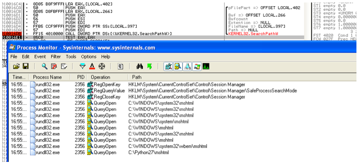Click the Save floppy disk icon
This screenshot has width=361, height=164.
25,67
